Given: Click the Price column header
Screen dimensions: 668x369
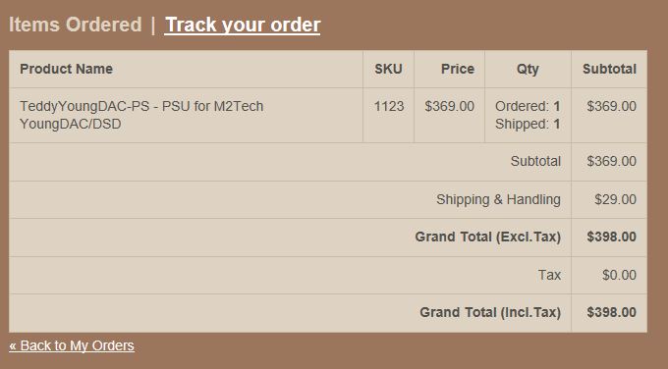Looking at the screenshot, I should point(458,69).
